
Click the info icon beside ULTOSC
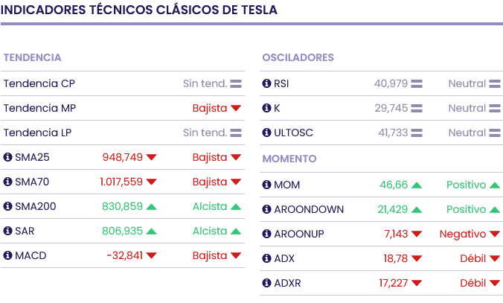[267, 133]
